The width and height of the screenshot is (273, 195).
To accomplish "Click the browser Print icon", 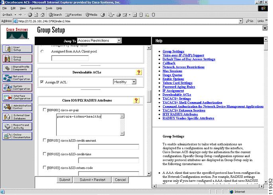I will [119, 15].
